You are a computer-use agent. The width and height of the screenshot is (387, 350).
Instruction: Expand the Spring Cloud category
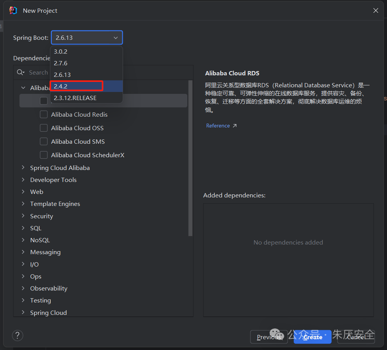[23, 312]
